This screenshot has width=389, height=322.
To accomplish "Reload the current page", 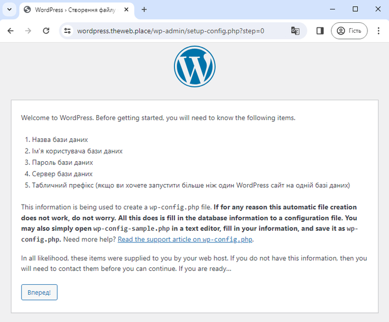I will coord(46,31).
